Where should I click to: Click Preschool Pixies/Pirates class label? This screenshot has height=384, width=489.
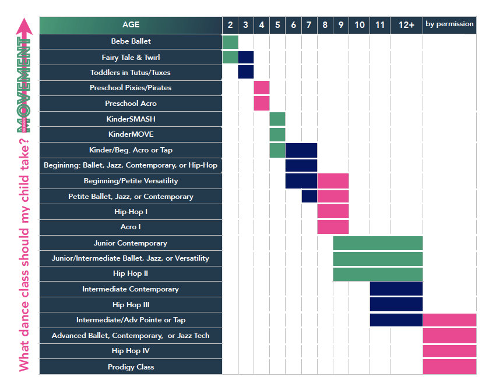tap(131, 88)
